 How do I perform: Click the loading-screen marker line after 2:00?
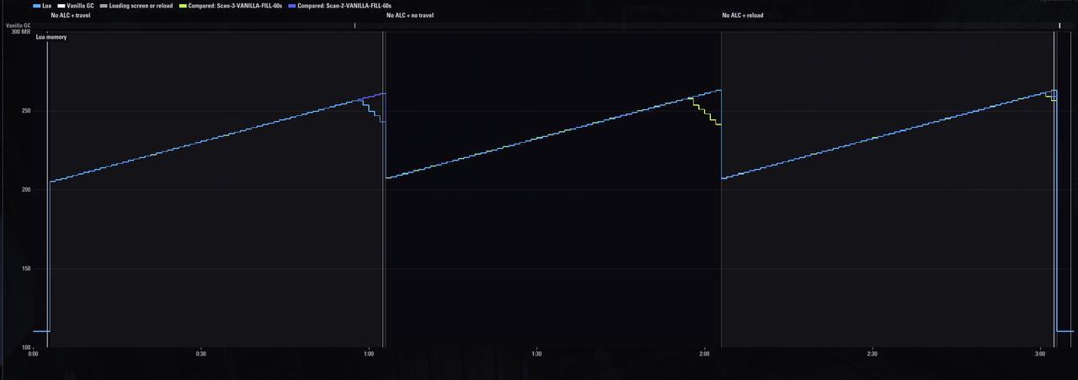(x=722, y=189)
